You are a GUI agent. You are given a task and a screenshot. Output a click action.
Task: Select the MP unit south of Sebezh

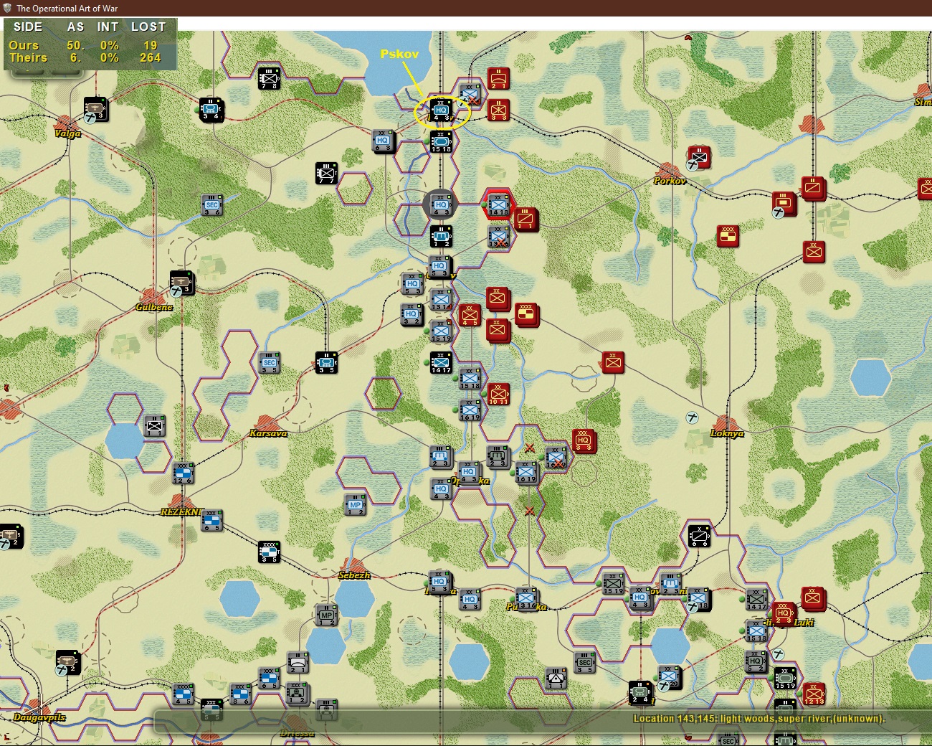click(x=327, y=615)
